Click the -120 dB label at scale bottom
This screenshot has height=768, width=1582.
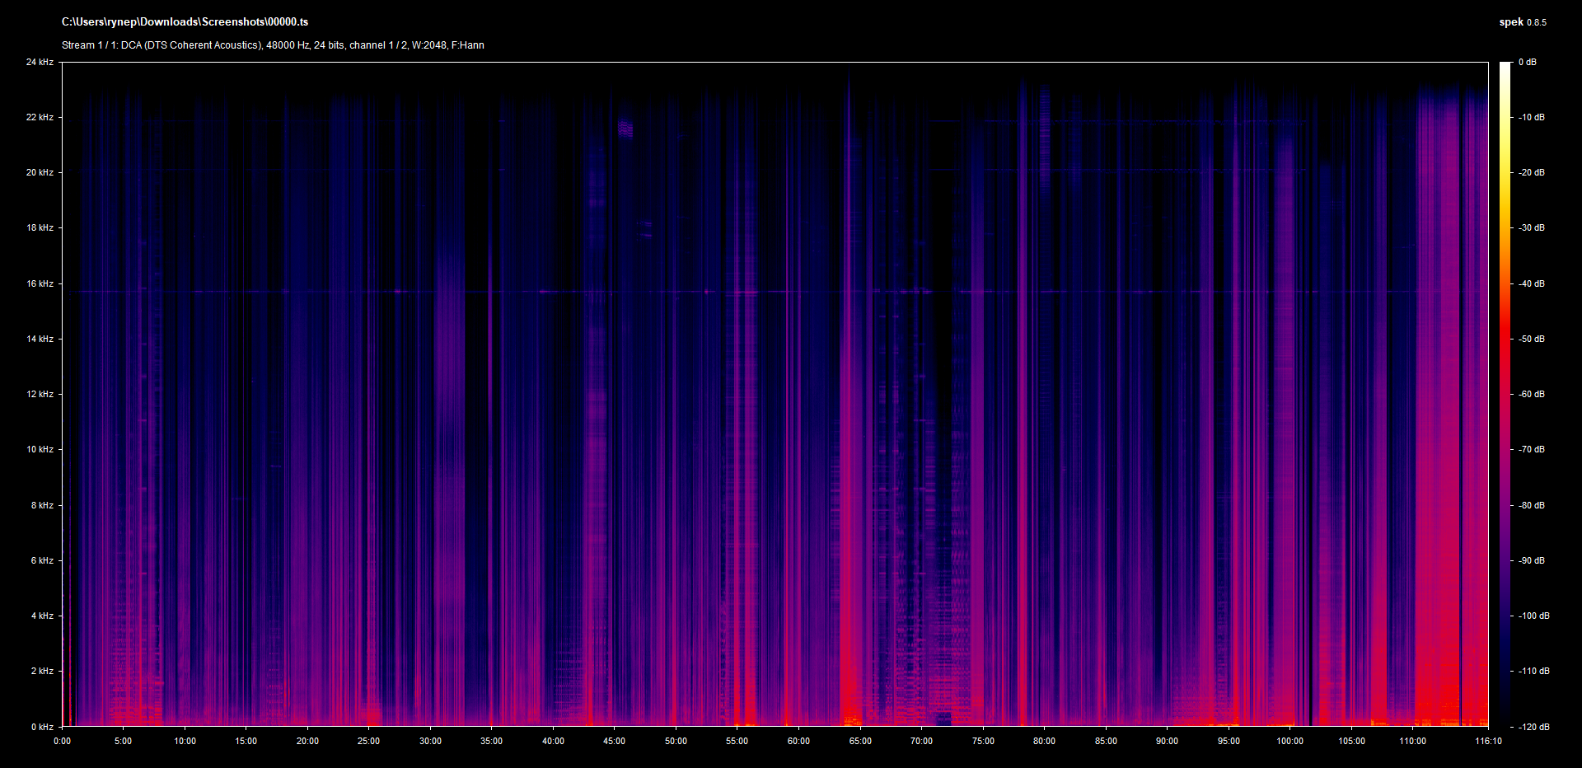(x=1533, y=727)
